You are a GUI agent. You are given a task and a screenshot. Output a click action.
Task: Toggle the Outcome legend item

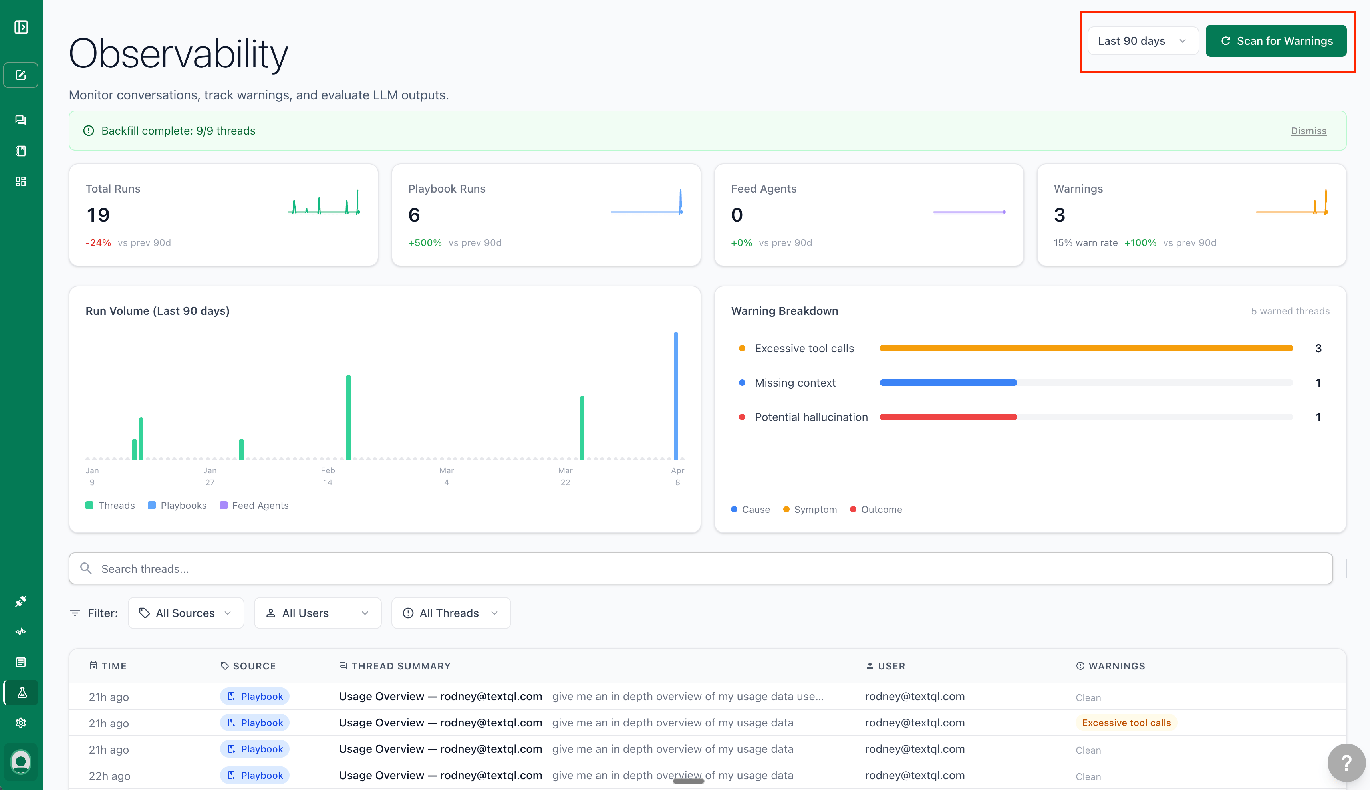[x=876, y=510]
